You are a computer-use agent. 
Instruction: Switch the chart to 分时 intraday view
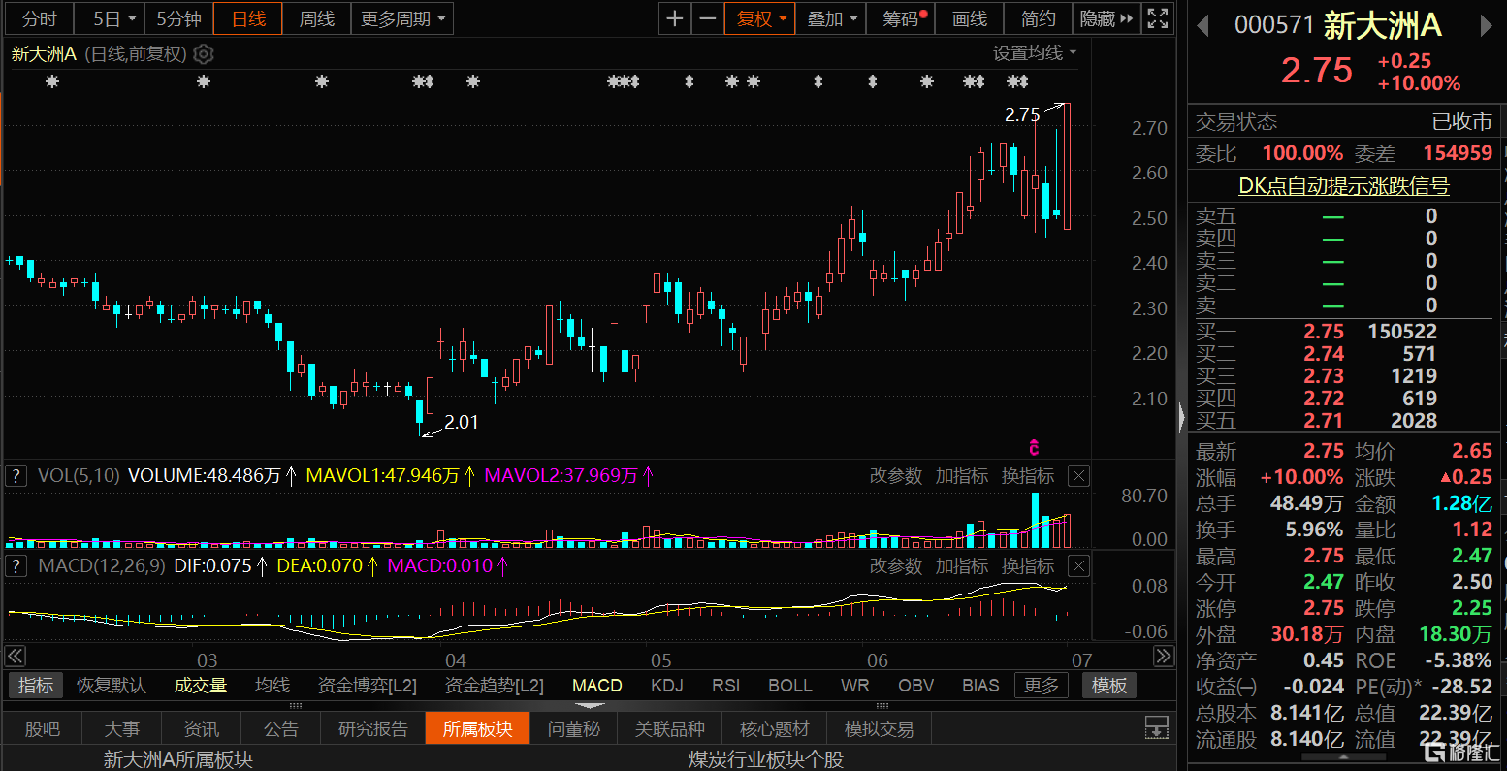tap(40, 18)
